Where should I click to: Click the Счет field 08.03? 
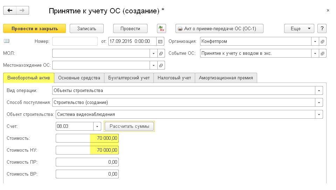click(75, 126)
